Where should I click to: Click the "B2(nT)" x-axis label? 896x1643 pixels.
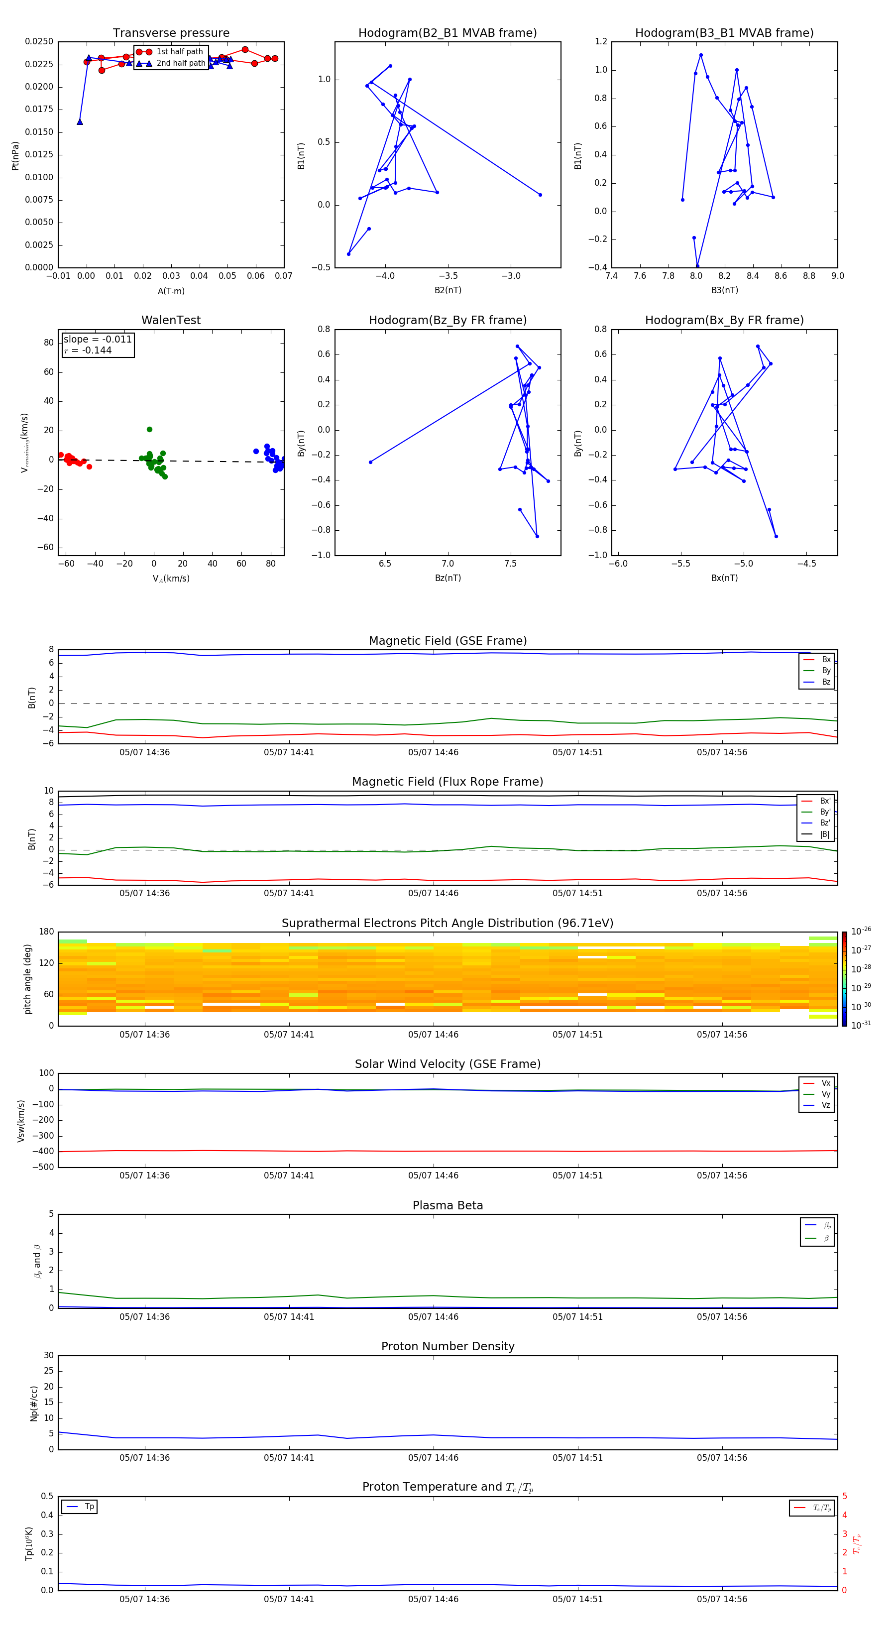click(x=448, y=290)
